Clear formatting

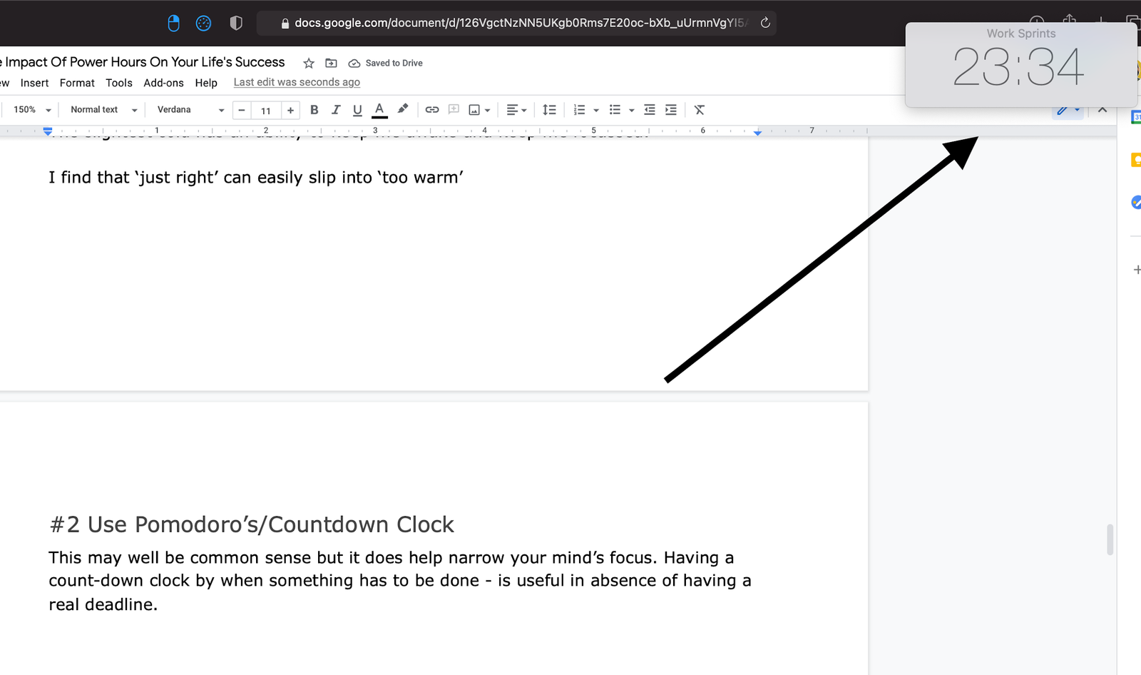tap(700, 110)
